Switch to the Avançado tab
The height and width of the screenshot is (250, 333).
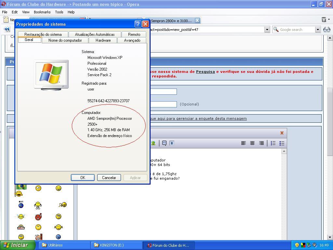coord(132,40)
